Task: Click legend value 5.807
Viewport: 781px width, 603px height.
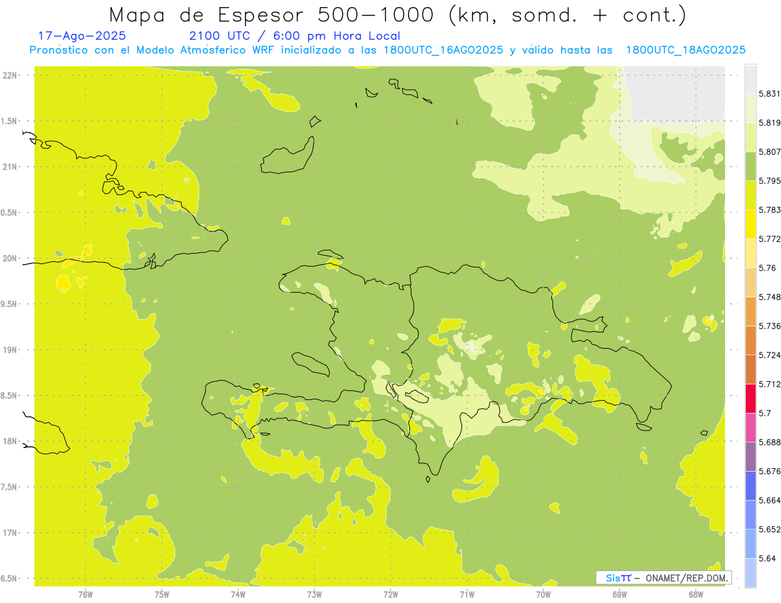Action: tap(770, 152)
